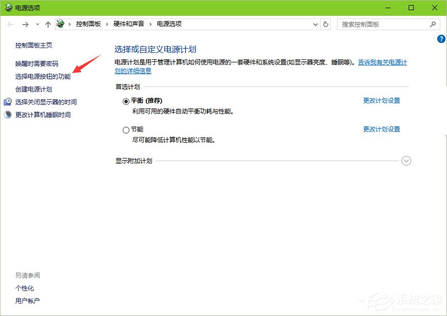Click the 更改计算机睡眠时间 sleep icon
This screenshot has width=447, height=316.
(x=7, y=114)
